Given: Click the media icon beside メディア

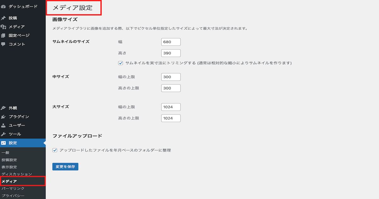Looking at the screenshot, I should (3, 27).
